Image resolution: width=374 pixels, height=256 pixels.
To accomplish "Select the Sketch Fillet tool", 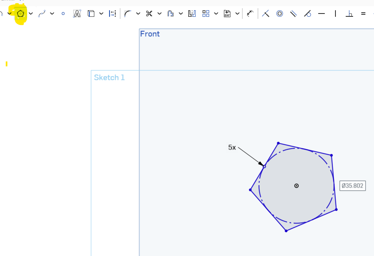I will (x=128, y=14).
